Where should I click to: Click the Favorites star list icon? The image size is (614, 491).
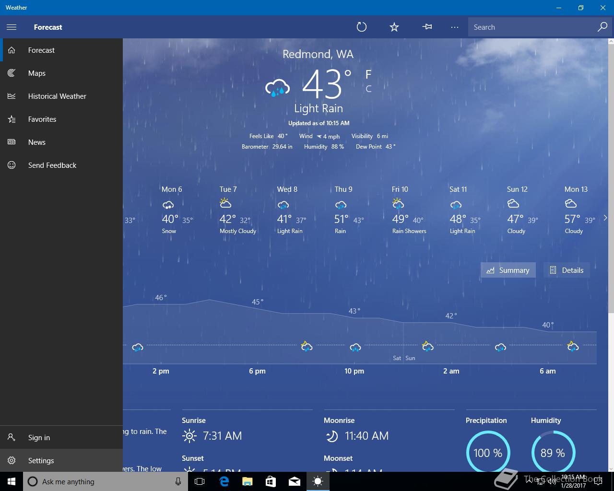pos(12,119)
